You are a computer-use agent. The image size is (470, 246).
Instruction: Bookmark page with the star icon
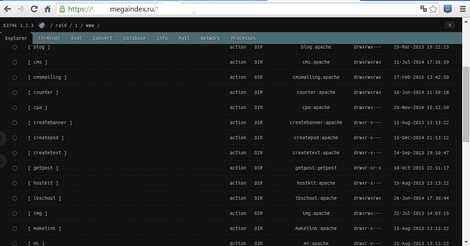pyautogui.click(x=433, y=9)
